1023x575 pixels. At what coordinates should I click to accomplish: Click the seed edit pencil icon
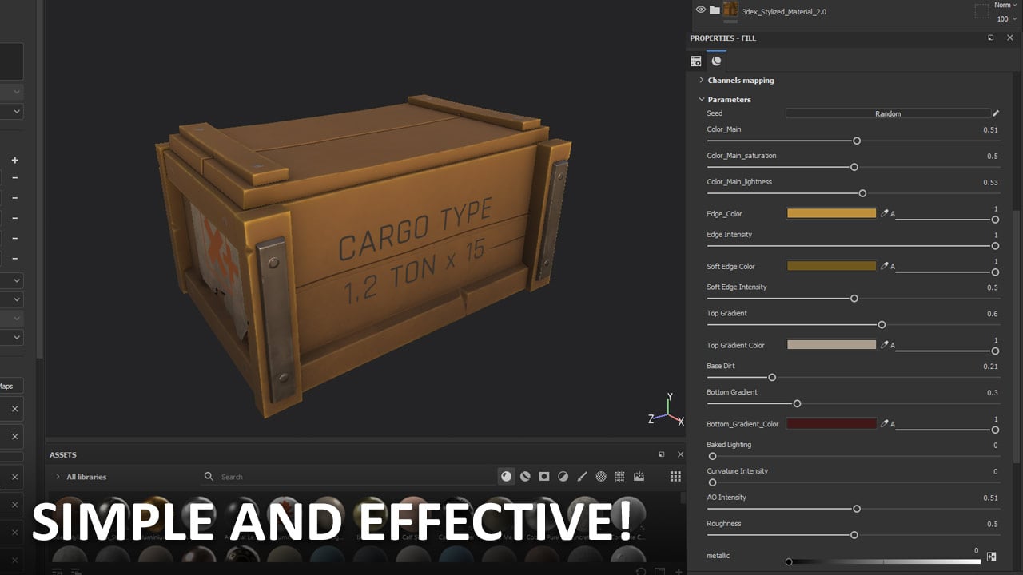[996, 113]
